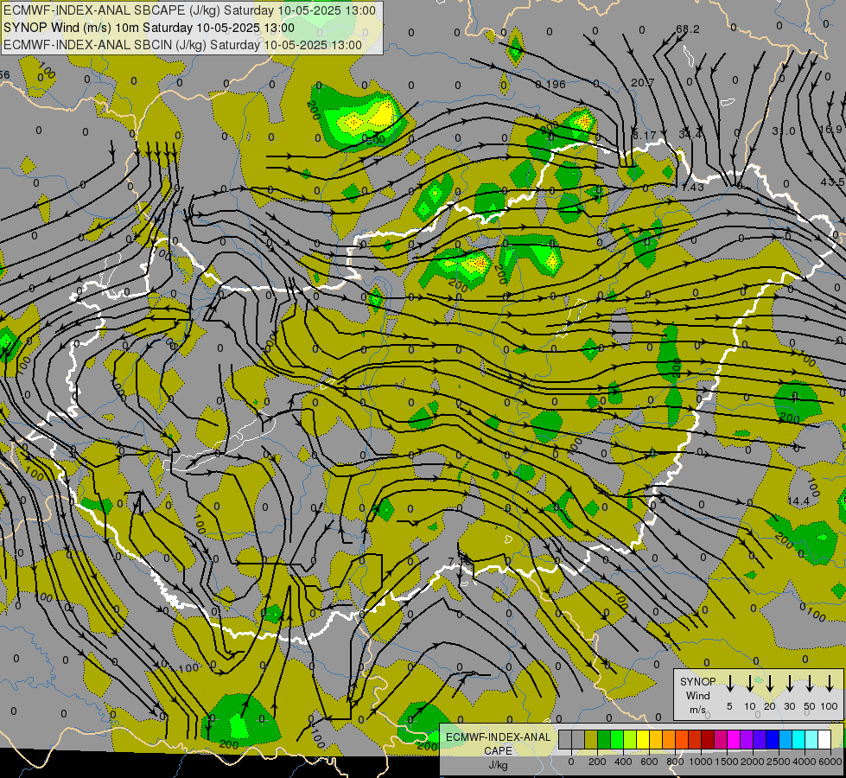Image resolution: width=846 pixels, height=778 pixels.
Task: Click the '6000' tick label on the CAPE scale
Action: coord(830,762)
